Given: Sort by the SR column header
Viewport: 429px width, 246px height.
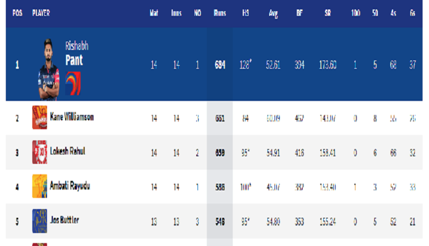Looking at the screenshot, I should click(327, 13).
